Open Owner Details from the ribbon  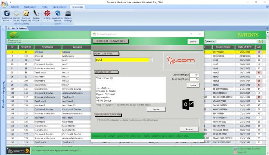tap(16, 16)
